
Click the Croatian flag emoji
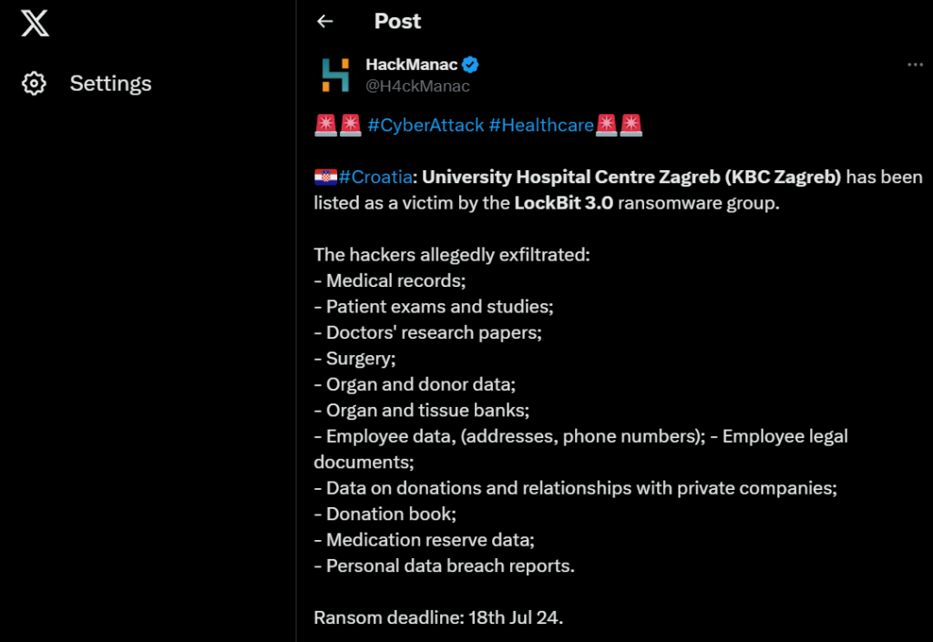tap(325, 177)
